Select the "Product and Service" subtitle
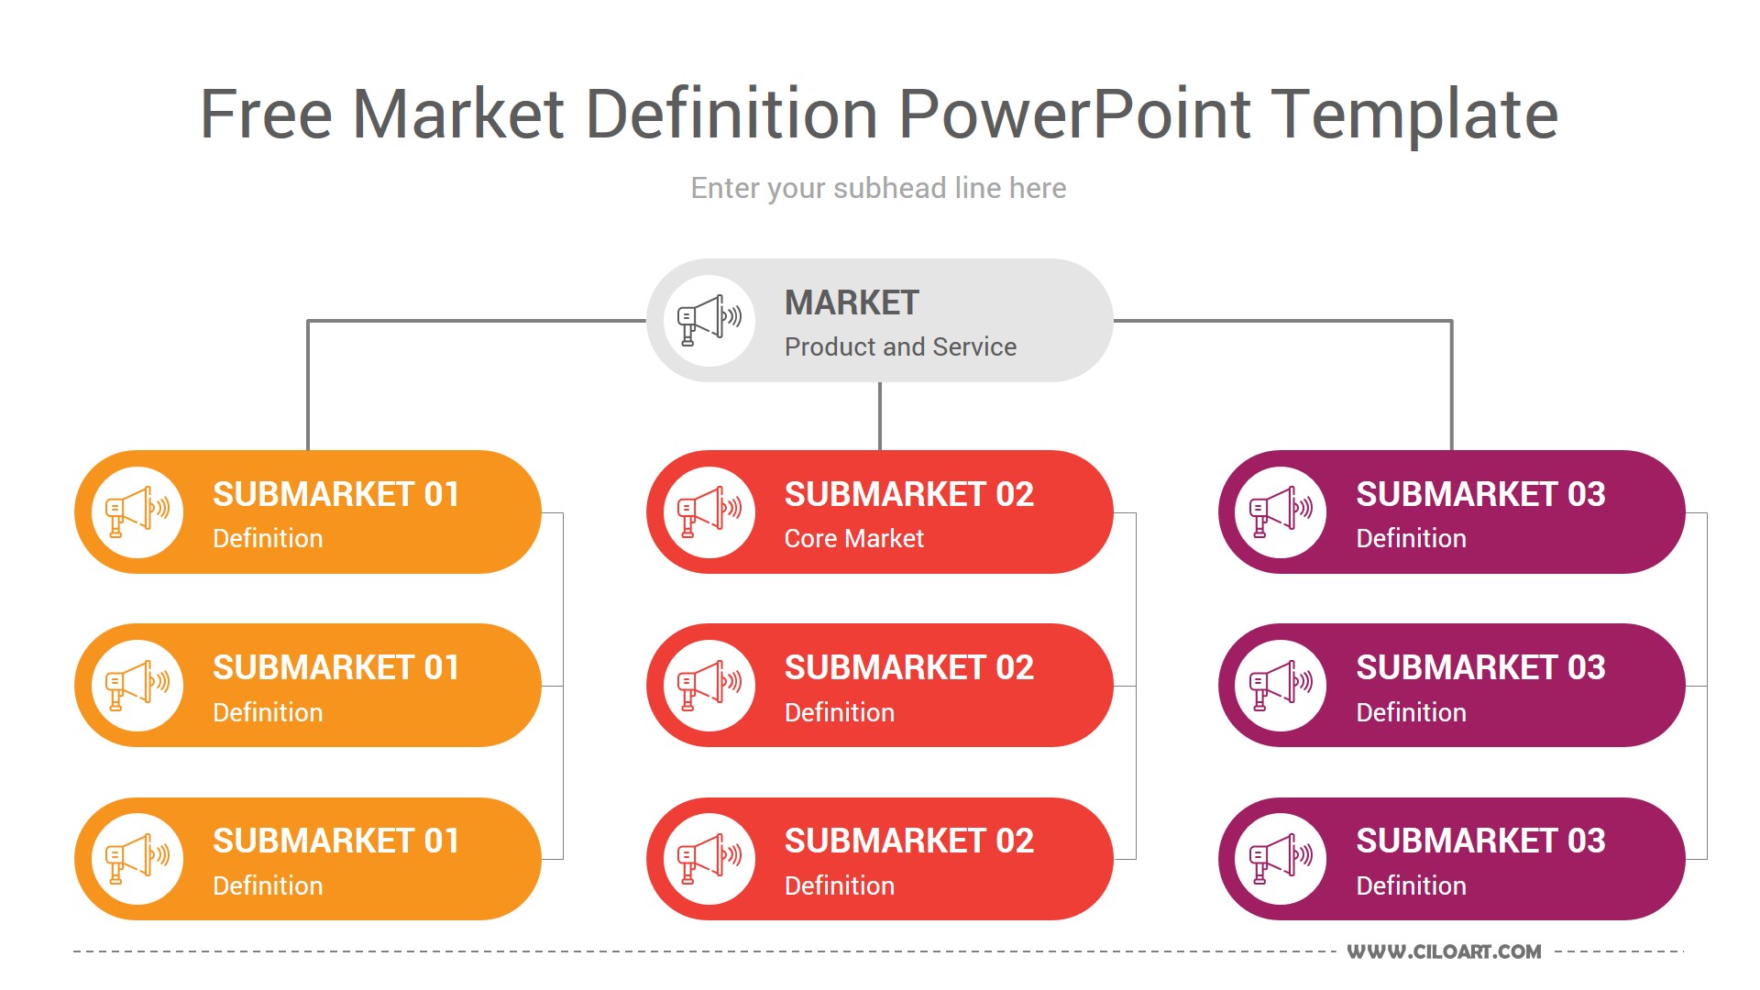 point(900,346)
